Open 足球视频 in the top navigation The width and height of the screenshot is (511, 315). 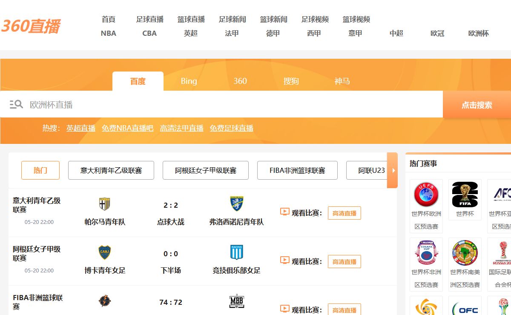coord(315,19)
